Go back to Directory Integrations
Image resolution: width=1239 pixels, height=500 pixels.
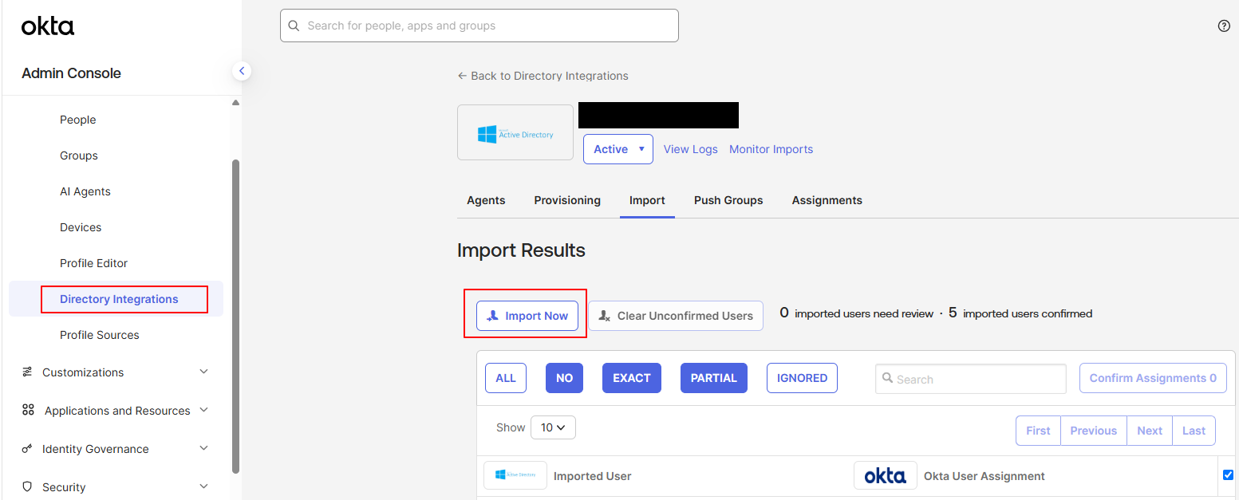tap(543, 76)
